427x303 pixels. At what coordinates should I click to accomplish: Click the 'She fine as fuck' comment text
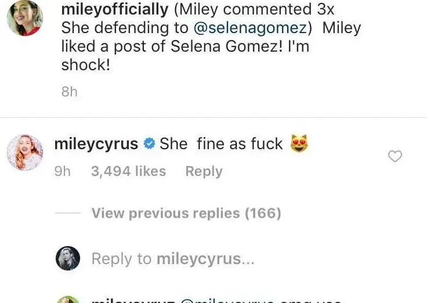click(x=221, y=143)
